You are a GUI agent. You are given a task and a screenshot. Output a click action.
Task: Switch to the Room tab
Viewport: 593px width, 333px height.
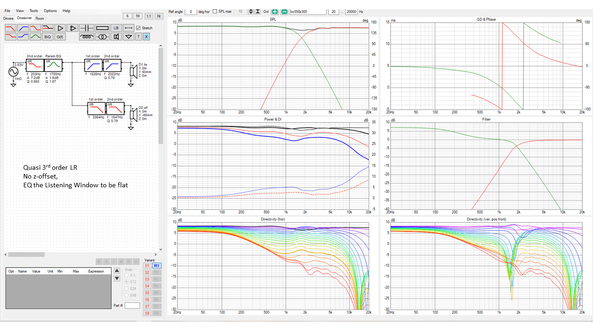click(40, 18)
